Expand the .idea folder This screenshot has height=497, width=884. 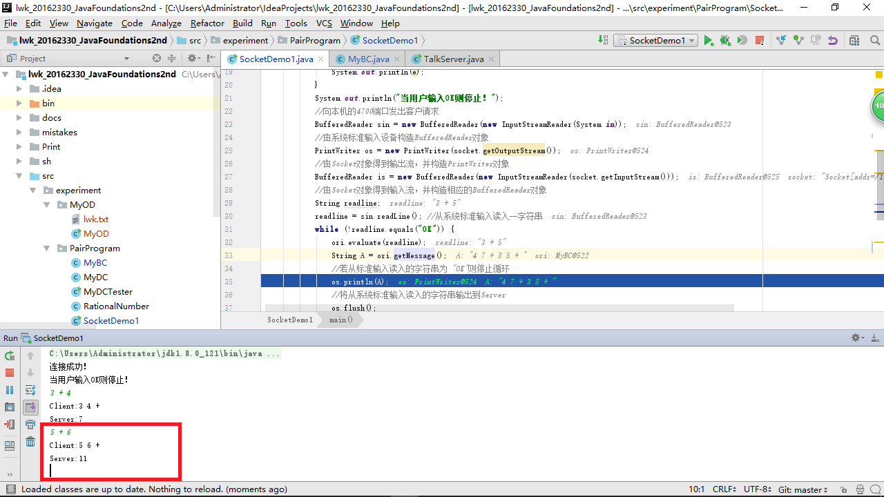pos(20,88)
